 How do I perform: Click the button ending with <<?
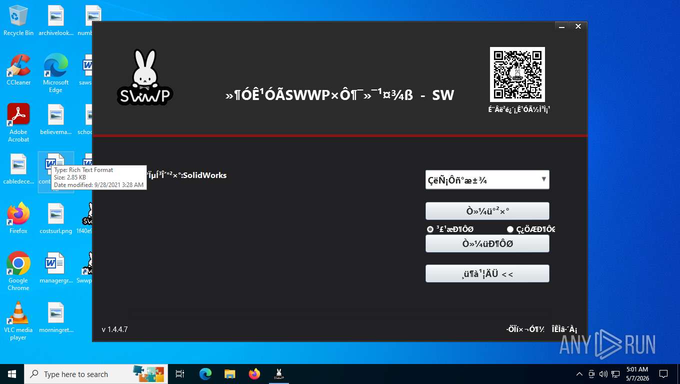[487, 273]
